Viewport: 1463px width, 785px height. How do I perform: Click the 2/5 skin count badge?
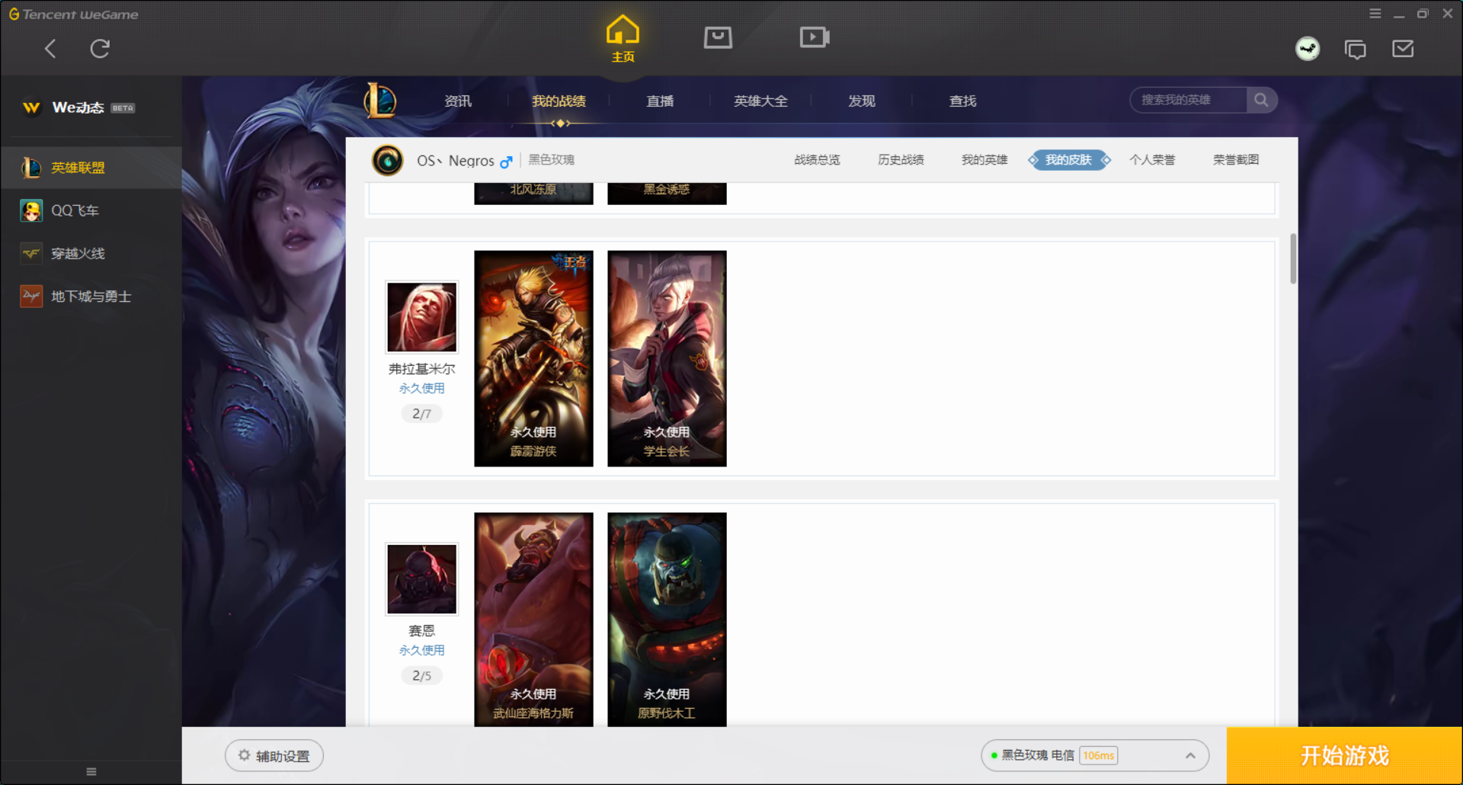421,675
